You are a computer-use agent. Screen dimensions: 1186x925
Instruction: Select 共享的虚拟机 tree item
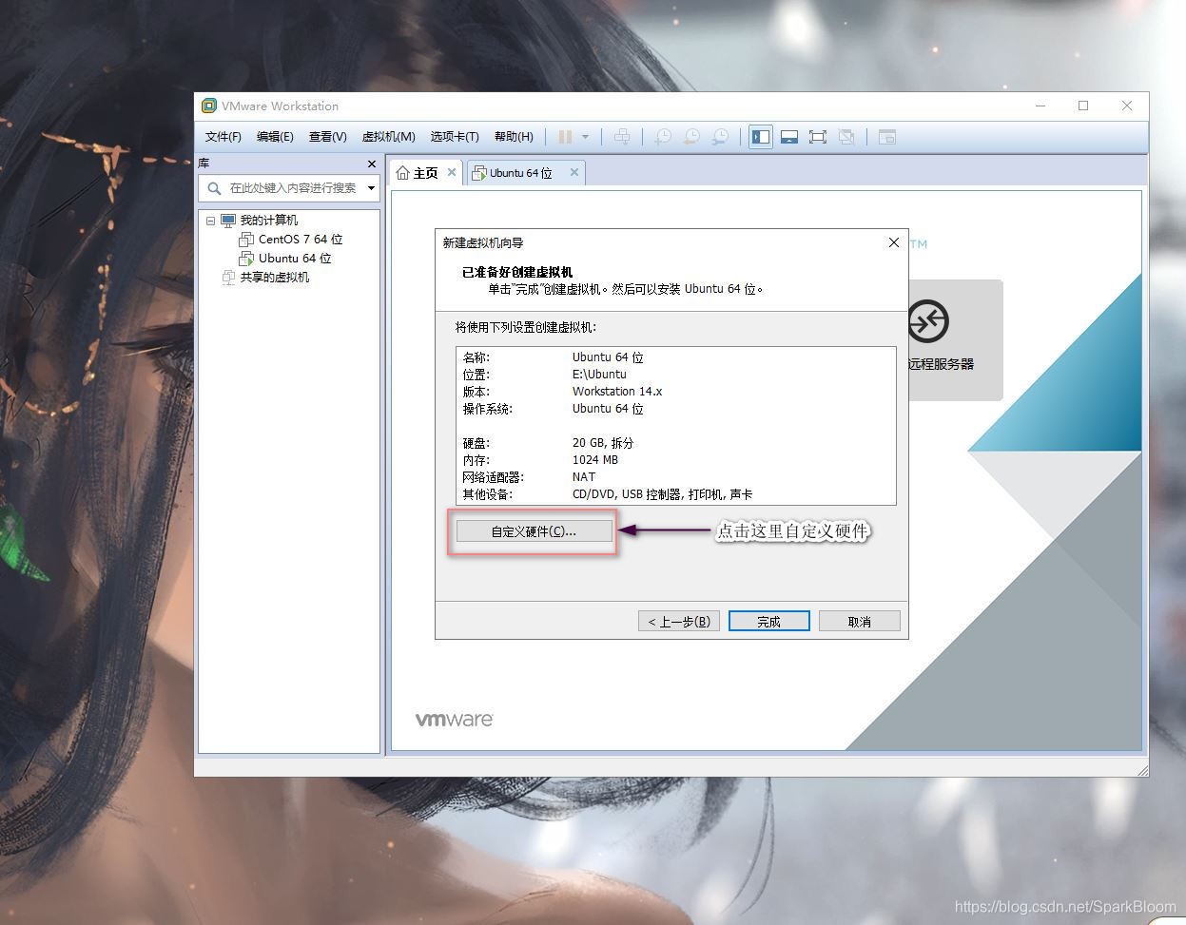coord(274,278)
